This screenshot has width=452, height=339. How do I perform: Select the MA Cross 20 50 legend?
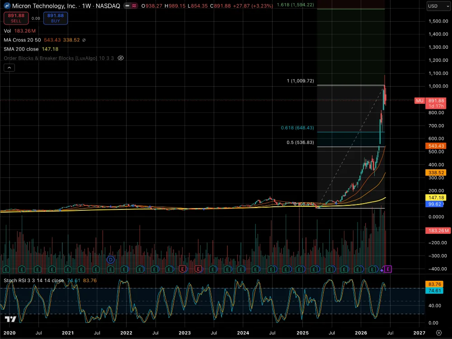point(22,40)
